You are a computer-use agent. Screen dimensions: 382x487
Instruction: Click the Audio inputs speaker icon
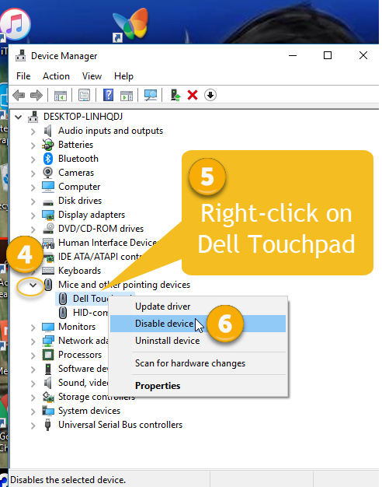48,131
